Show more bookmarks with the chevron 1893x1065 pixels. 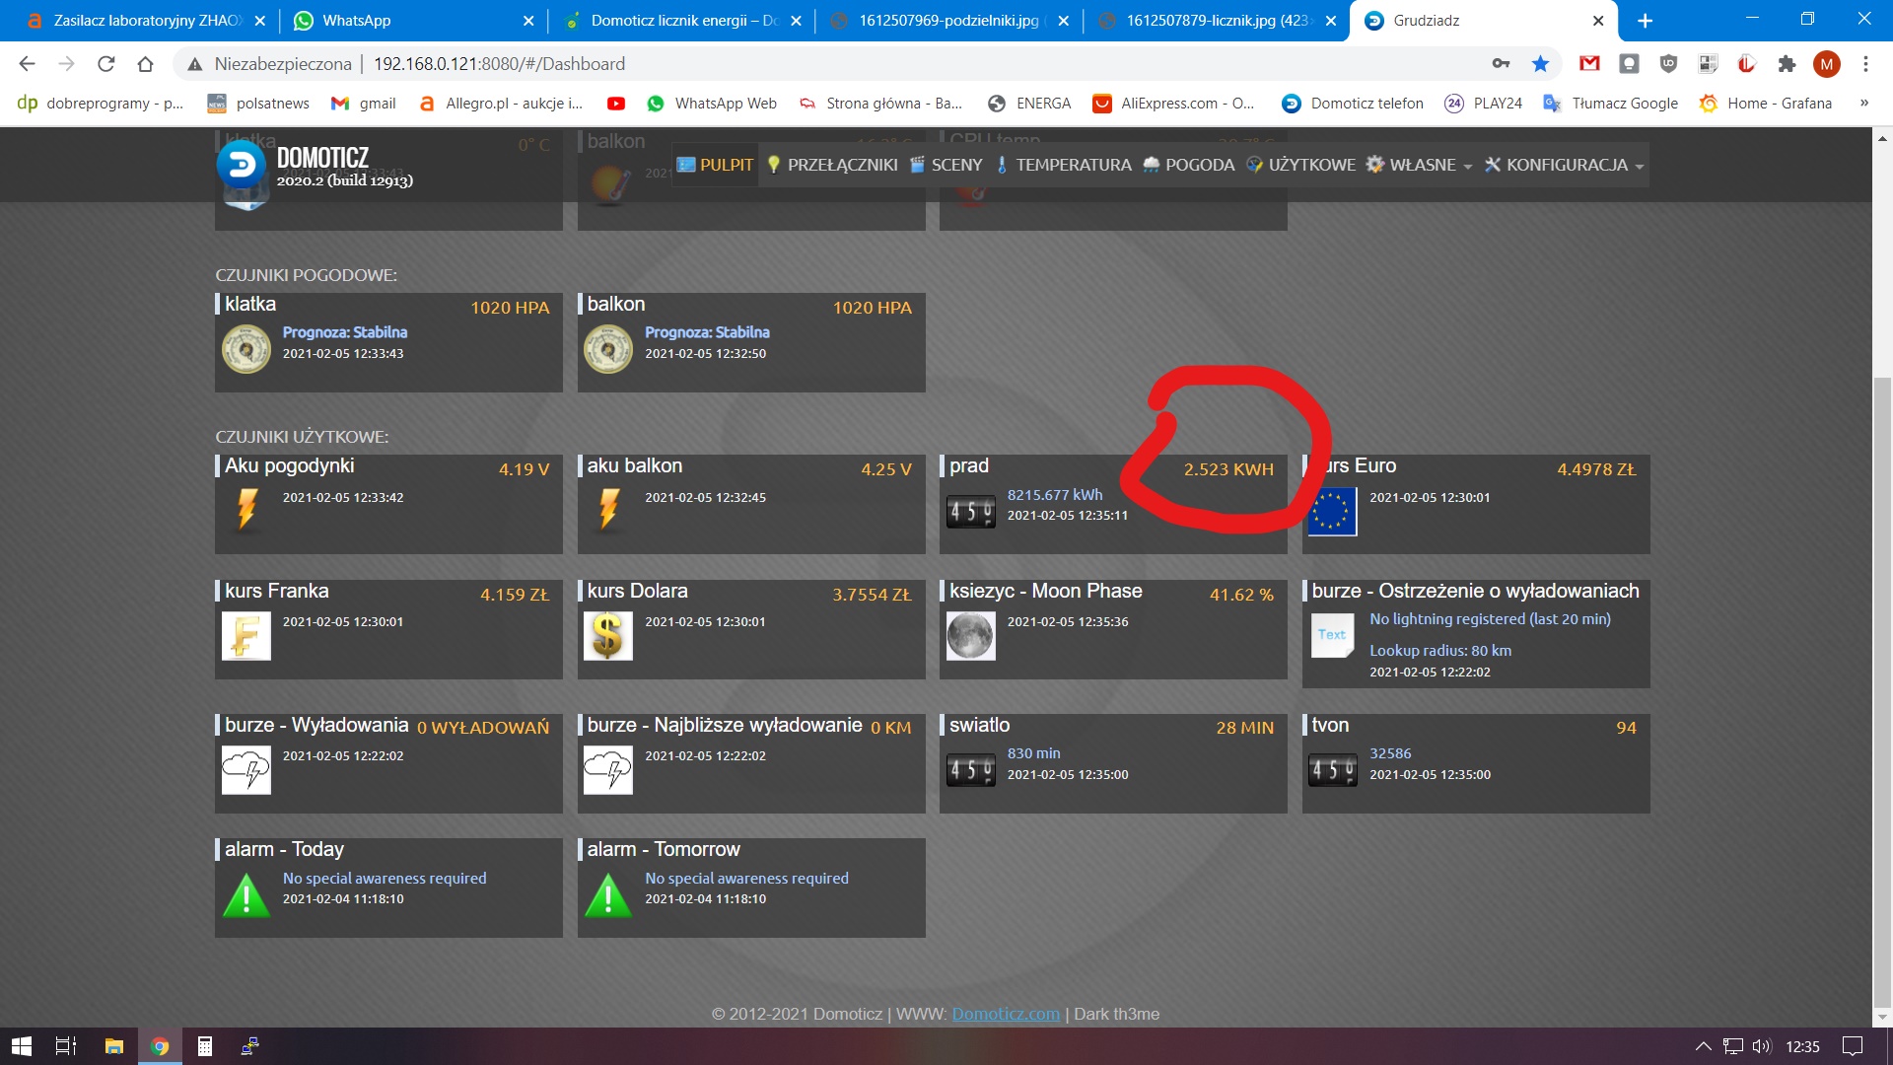click(x=1863, y=104)
